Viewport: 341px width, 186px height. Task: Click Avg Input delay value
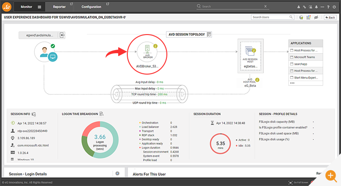coord(160,82)
